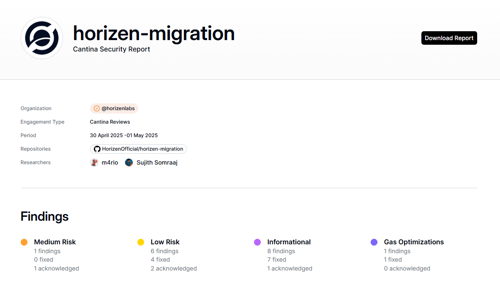Click the verified checkmark icon beside @horizenlabs
This screenshot has height=292, width=500.
97,108
